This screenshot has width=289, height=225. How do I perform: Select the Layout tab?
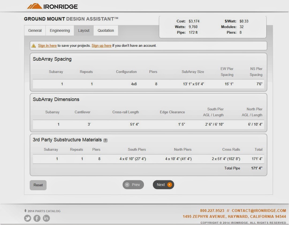click(84, 30)
